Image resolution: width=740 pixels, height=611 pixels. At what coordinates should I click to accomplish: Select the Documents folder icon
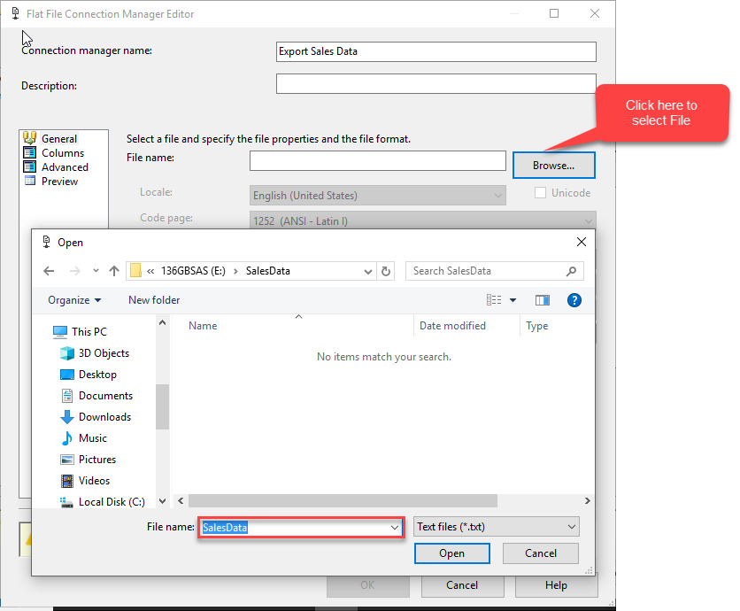[x=67, y=396]
